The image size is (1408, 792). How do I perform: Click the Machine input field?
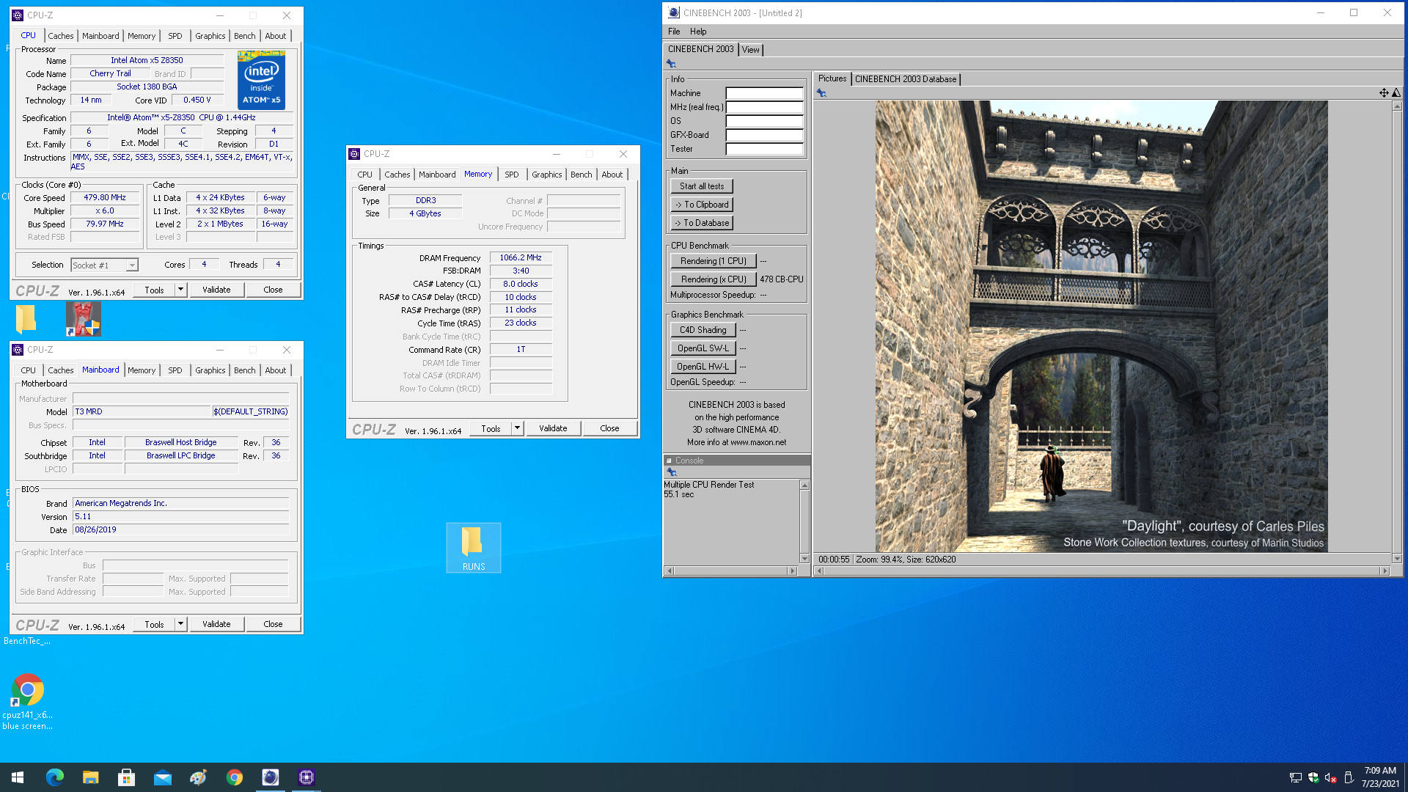pyautogui.click(x=765, y=93)
